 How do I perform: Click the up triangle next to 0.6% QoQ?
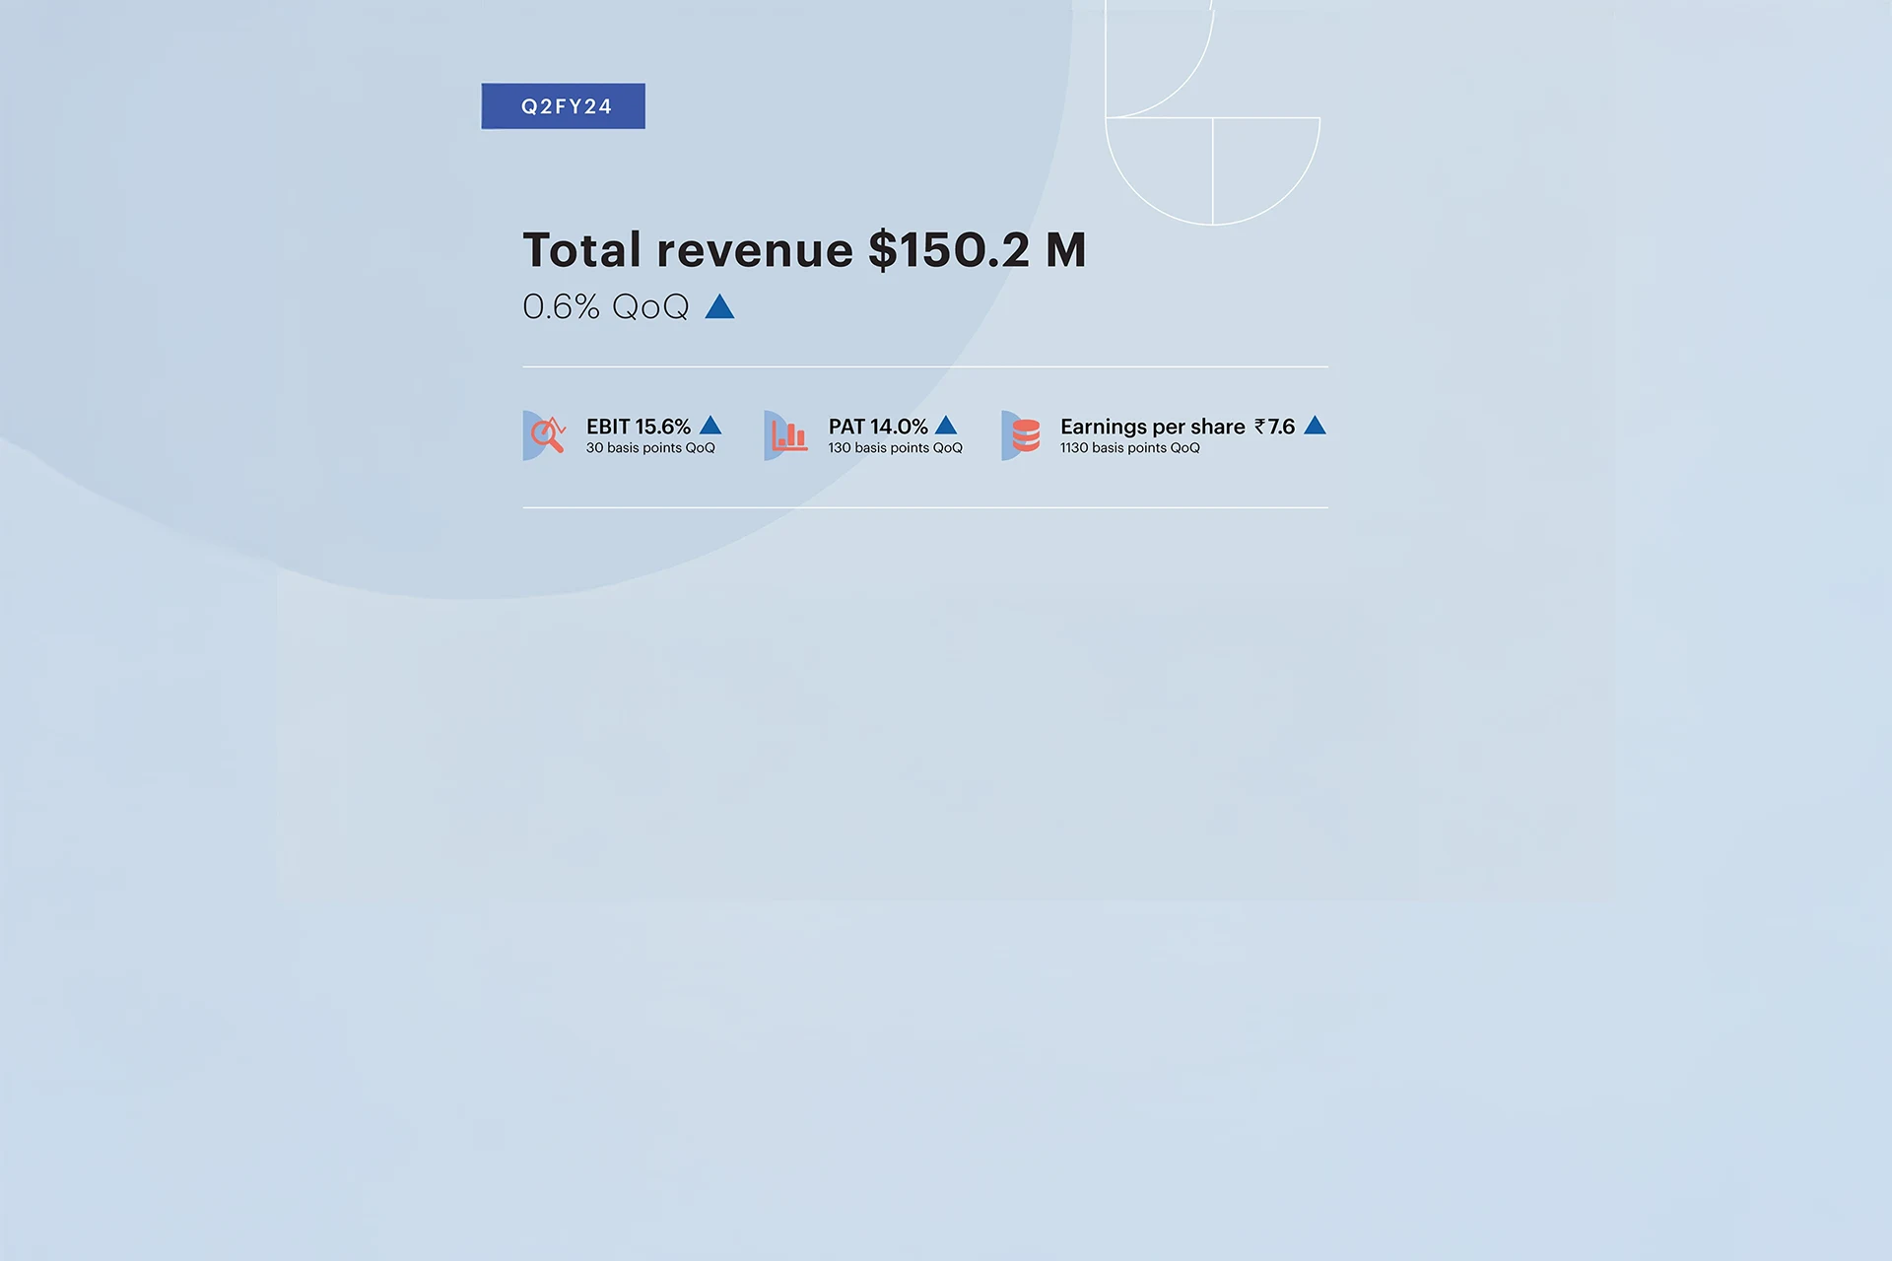[x=720, y=307]
